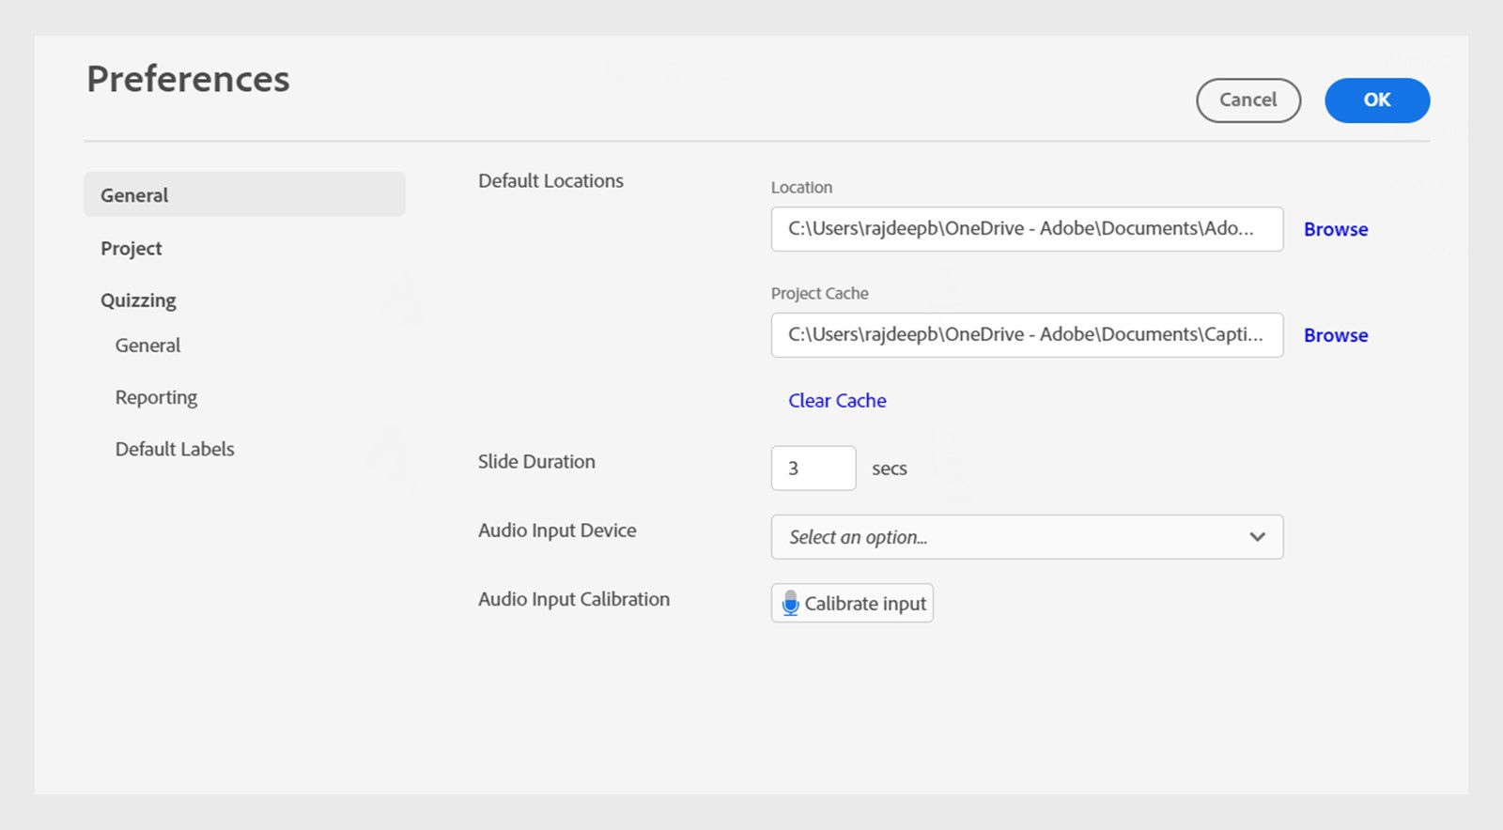Click the Clear Cache link
Screen dimensions: 1503x830
click(x=837, y=401)
